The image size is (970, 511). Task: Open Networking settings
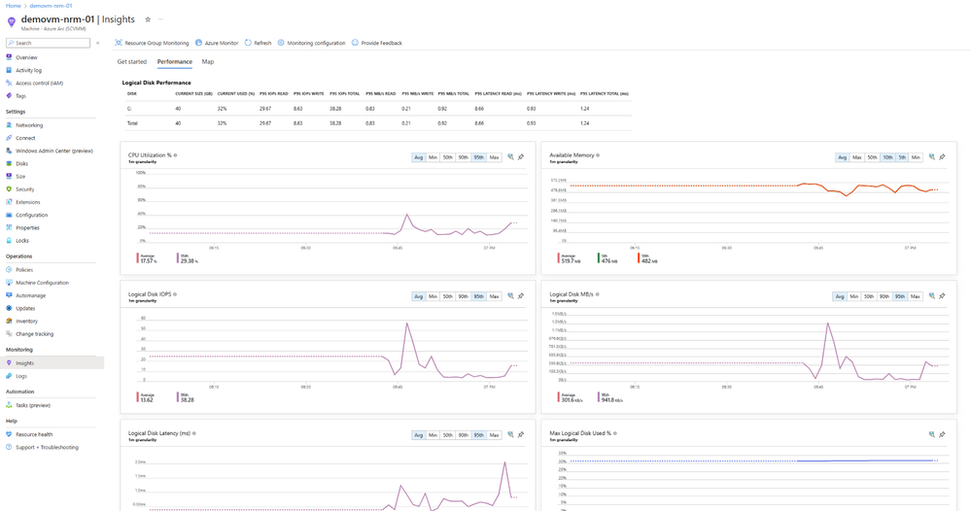[29, 125]
